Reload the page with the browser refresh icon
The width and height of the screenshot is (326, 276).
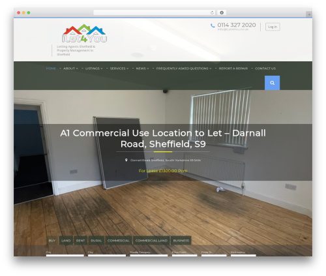tap(212, 12)
